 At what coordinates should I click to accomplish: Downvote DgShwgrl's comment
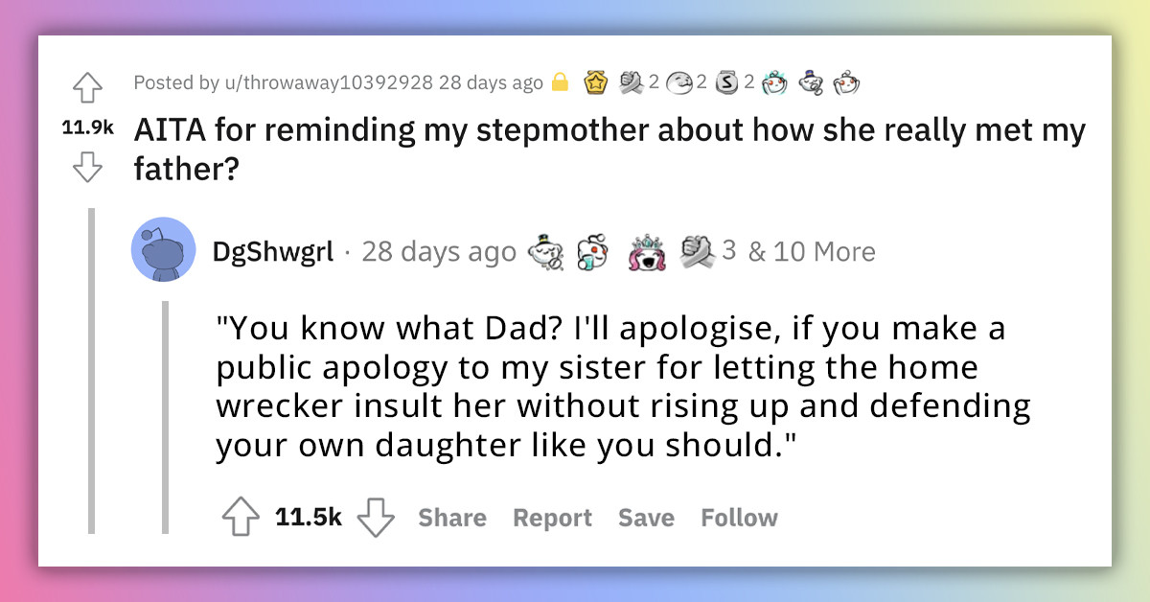pos(376,517)
